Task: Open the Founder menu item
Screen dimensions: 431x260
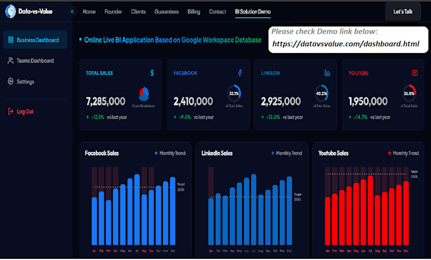Action: pyautogui.click(x=113, y=12)
